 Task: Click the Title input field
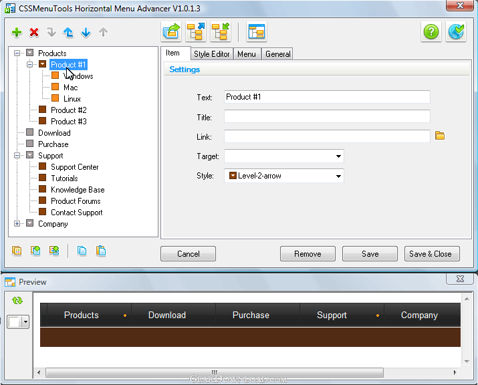(x=327, y=116)
